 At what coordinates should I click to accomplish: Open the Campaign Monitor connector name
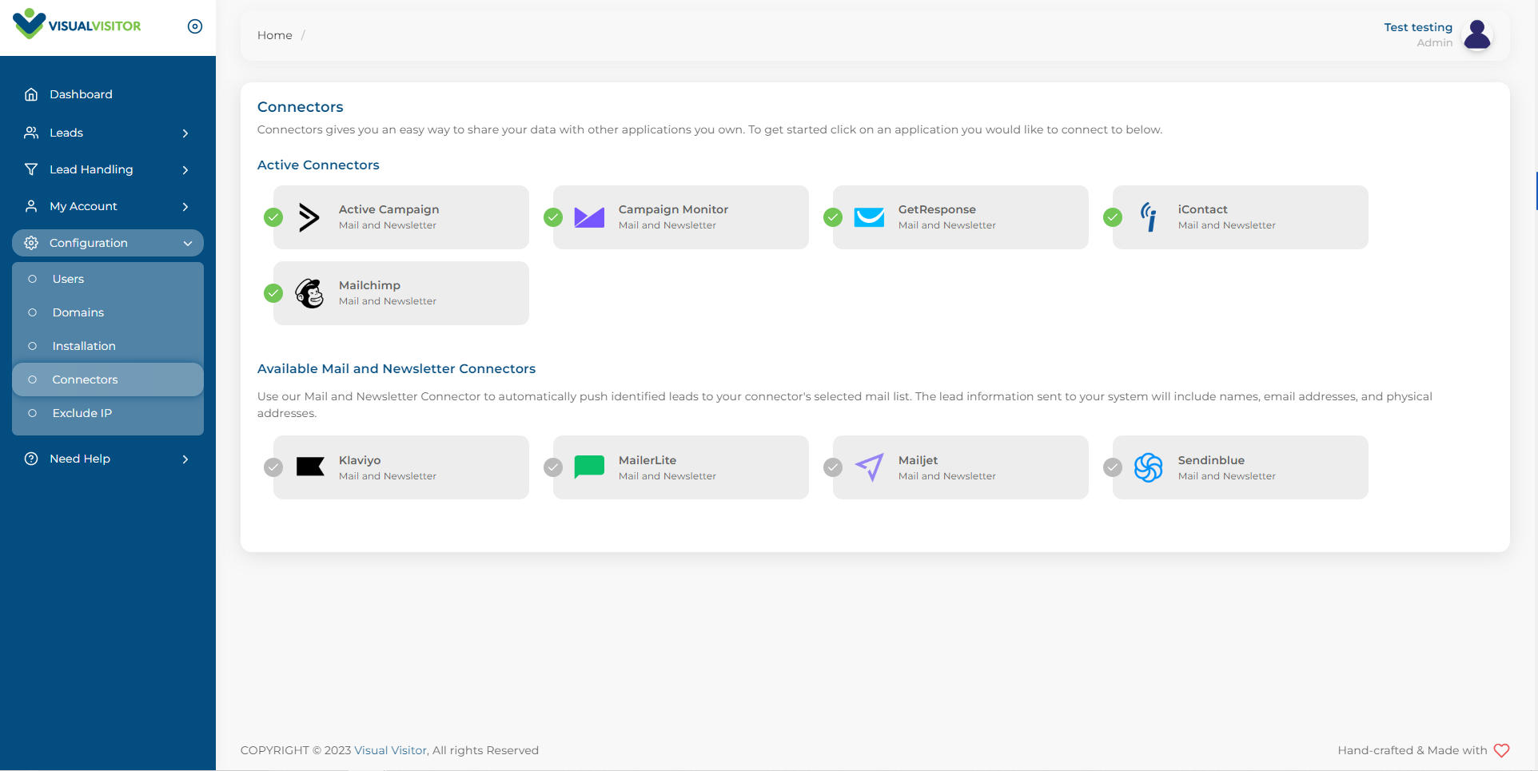click(673, 209)
